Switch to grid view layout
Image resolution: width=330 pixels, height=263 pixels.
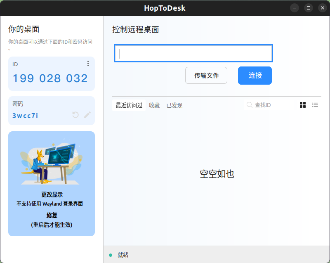pyautogui.click(x=303, y=105)
